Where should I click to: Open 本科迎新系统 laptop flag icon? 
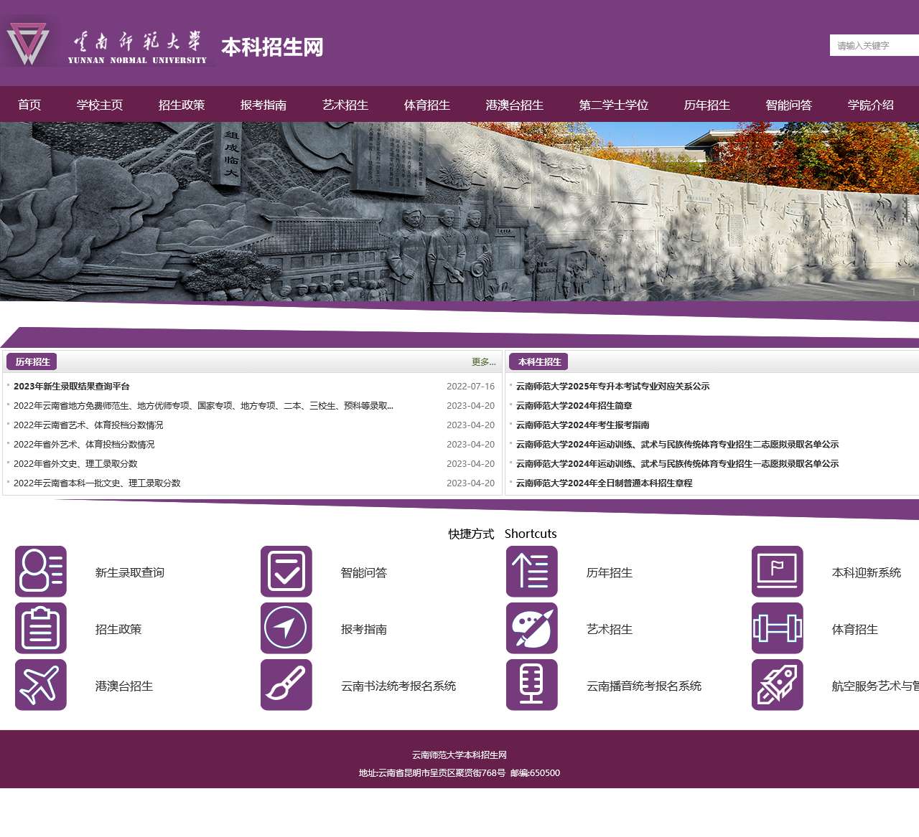pyautogui.click(x=778, y=572)
